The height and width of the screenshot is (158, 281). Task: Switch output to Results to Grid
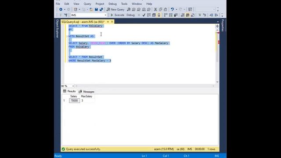coord(187,15)
